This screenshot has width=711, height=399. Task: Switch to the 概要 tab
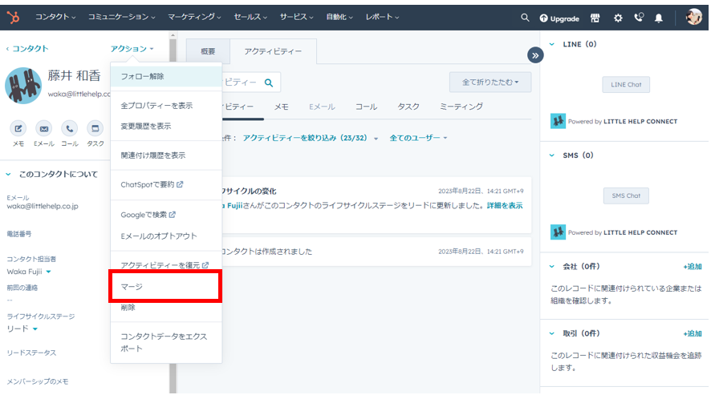208,51
